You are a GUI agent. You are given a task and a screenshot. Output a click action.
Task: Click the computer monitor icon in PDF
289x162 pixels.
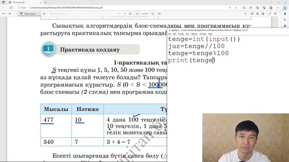[48, 49]
